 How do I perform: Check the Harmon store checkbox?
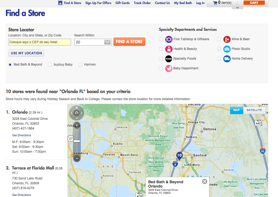80,65
